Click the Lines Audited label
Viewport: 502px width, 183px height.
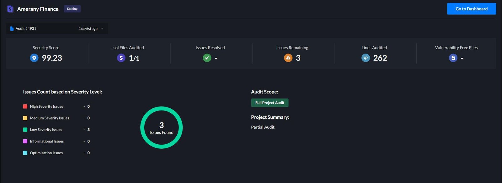(374, 48)
